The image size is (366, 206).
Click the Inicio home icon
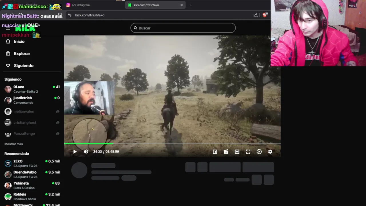(8, 41)
